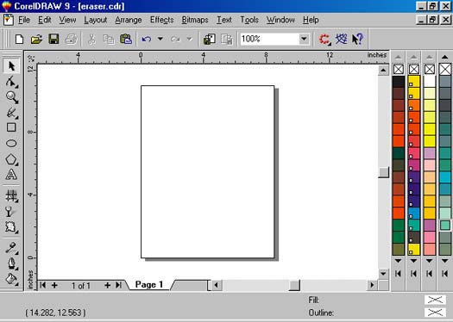453x322 pixels.
Task: Click the no-color X in first palette
Action: point(399,69)
